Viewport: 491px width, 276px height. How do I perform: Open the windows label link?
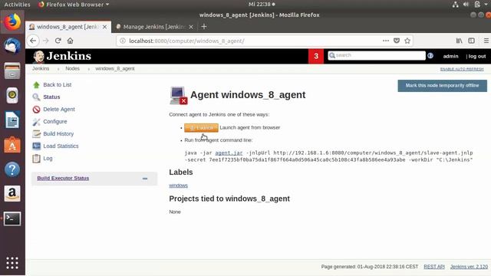click(178, 186)
